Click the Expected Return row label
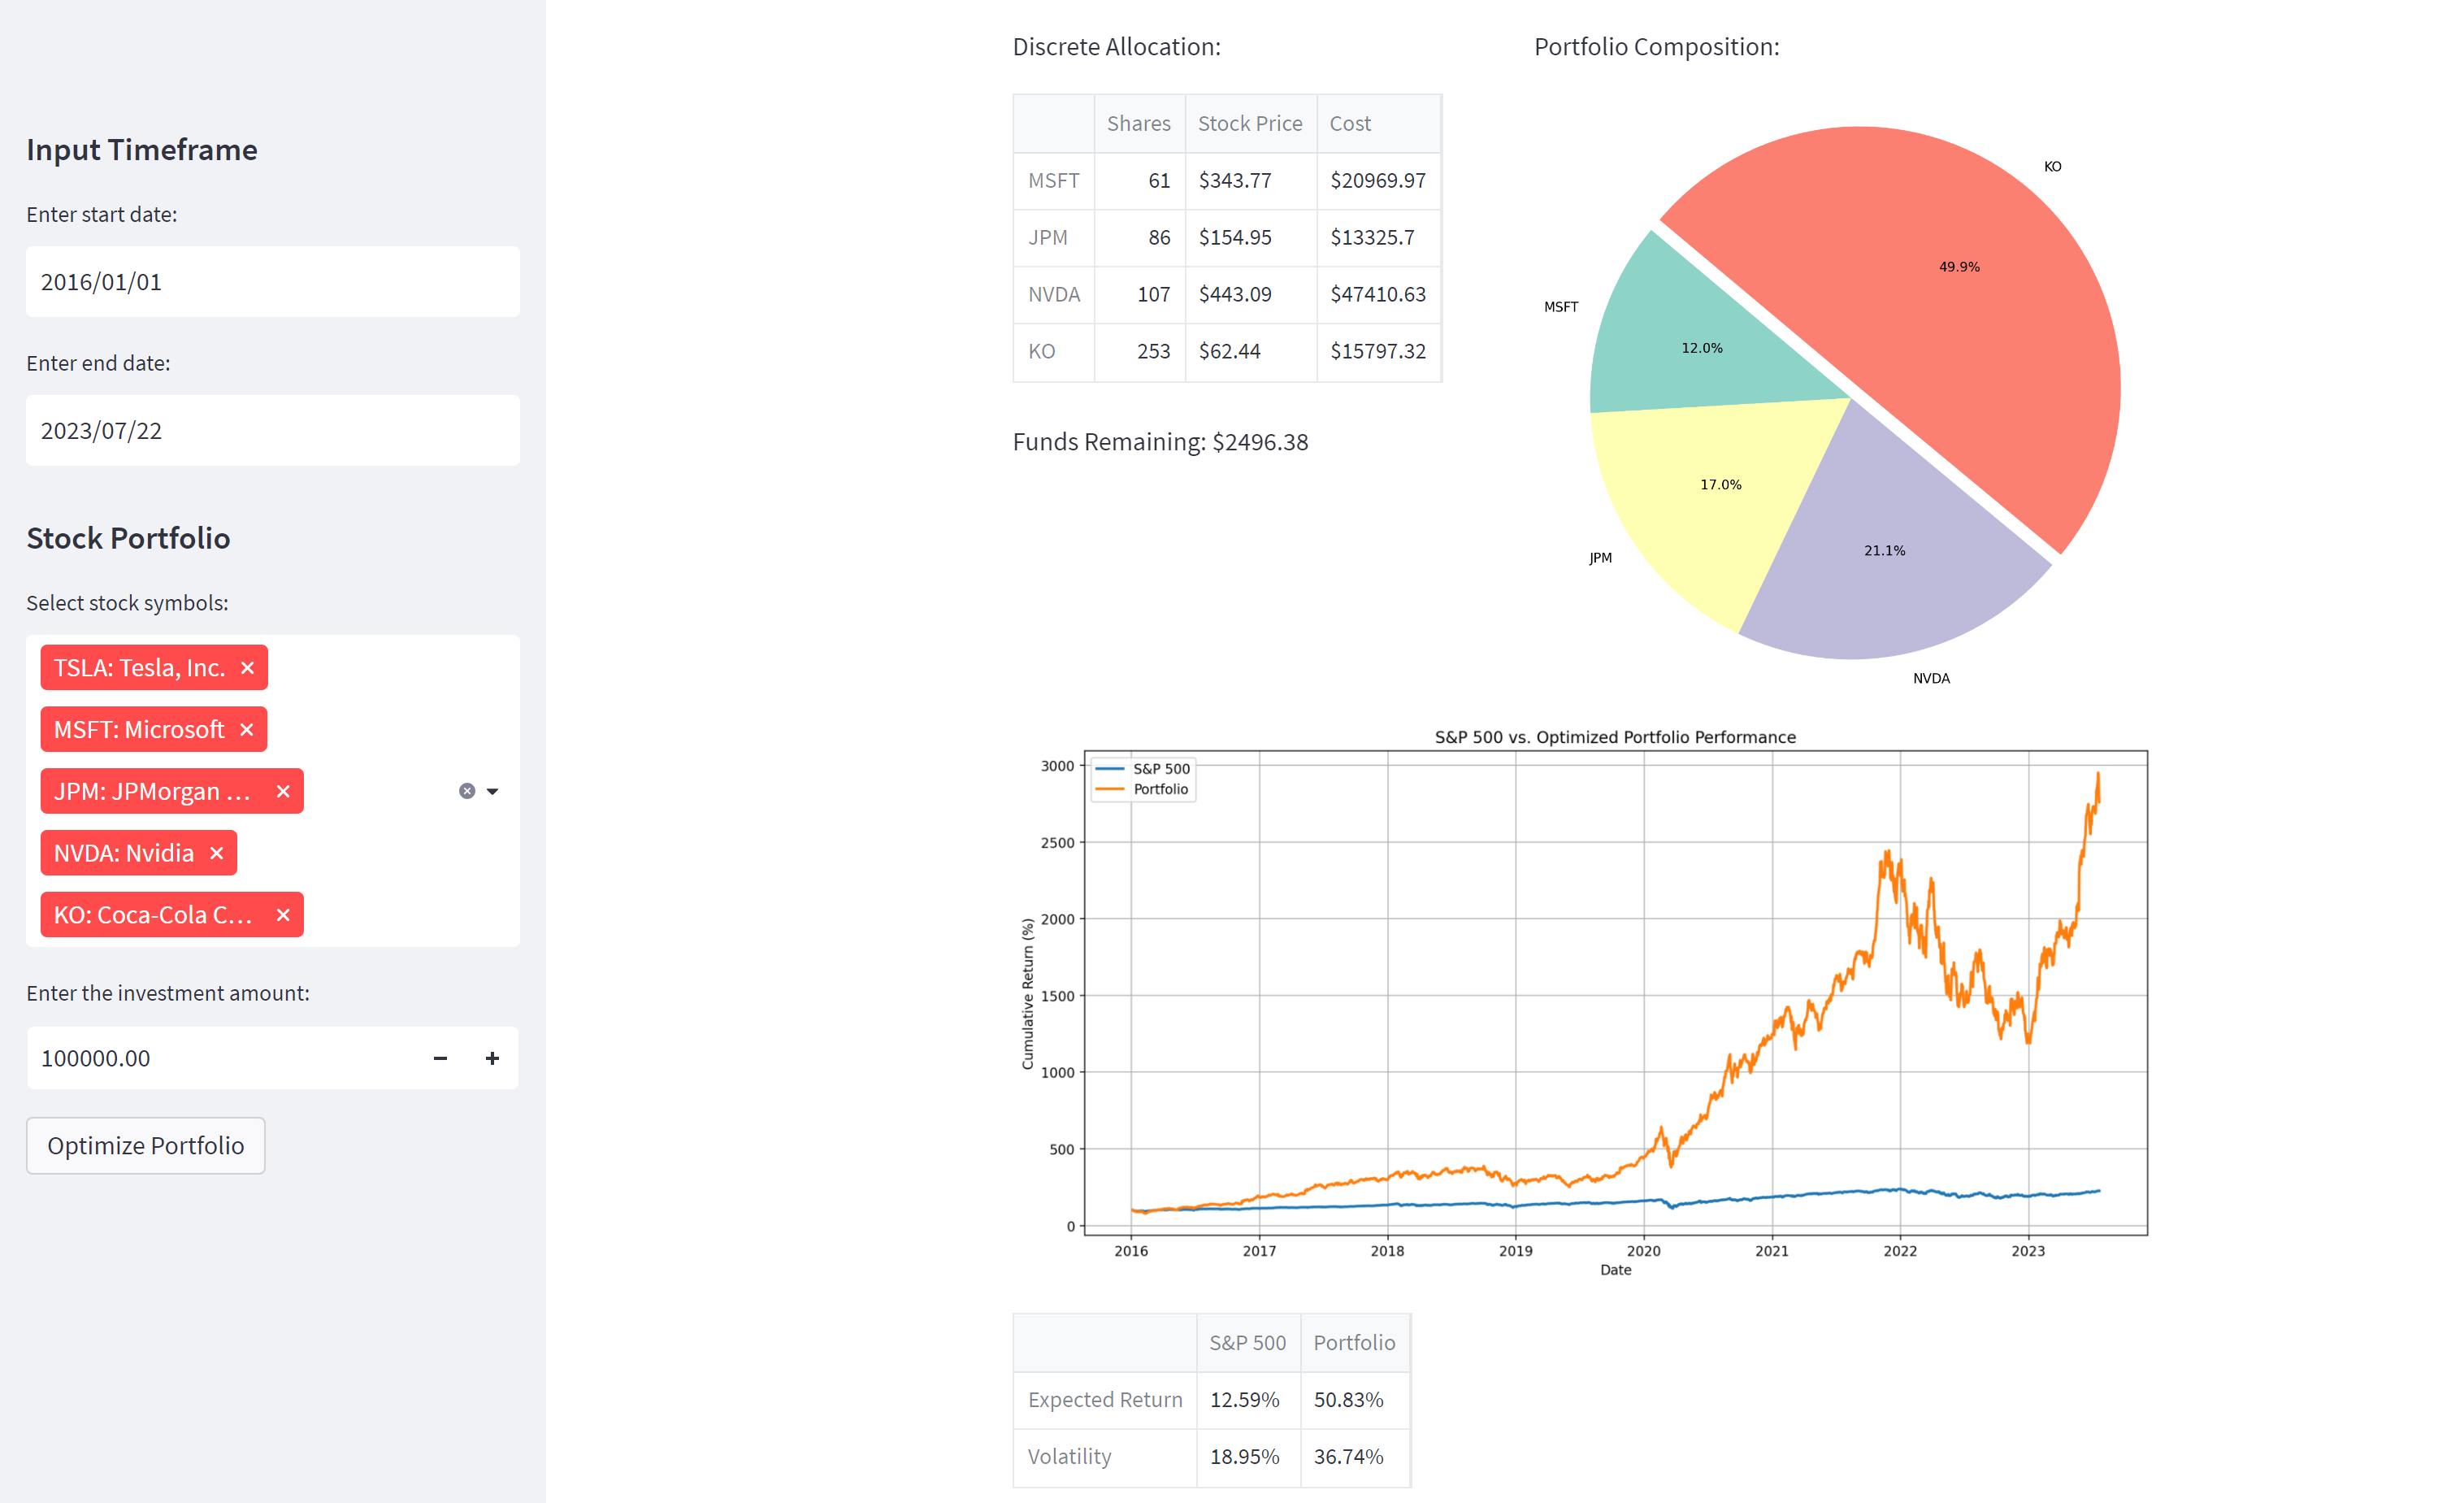Viewport: 2464px width, 1503px height. [1105, 1400]
